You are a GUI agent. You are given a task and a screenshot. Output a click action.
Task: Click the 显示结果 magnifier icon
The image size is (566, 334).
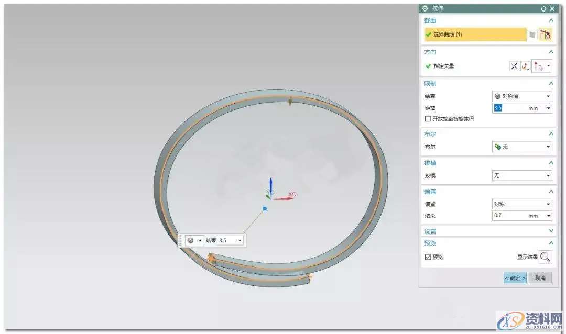pos(546,257)
